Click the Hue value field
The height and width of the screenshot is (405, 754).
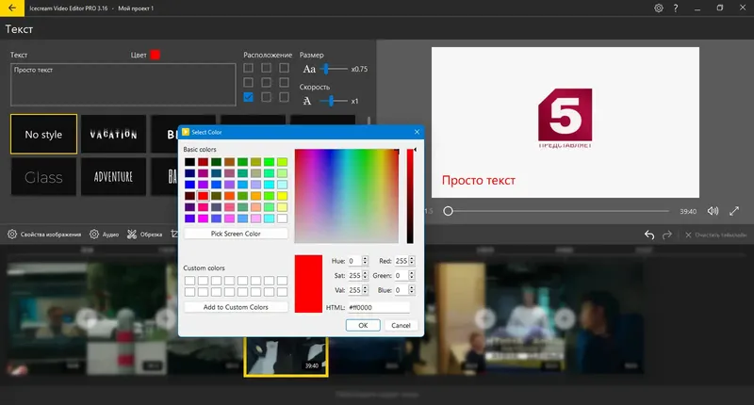[355, 261]
